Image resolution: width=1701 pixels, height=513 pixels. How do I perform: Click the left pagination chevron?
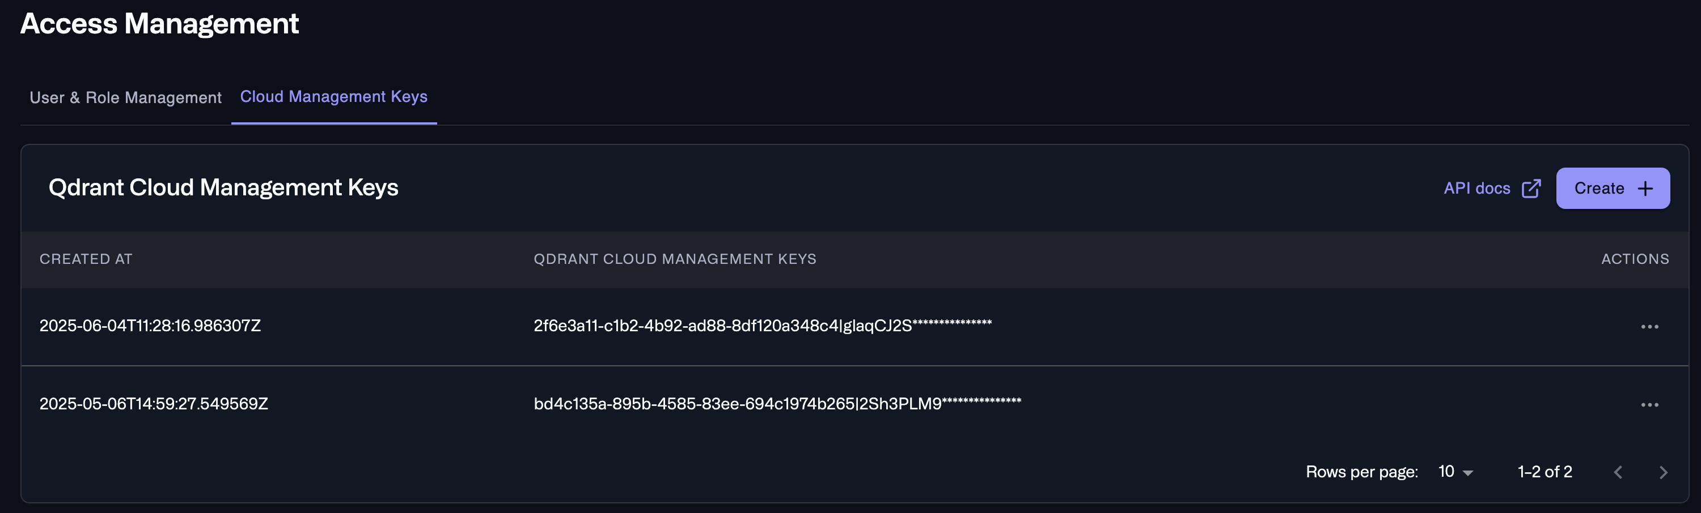click(x=1618, y=472)
